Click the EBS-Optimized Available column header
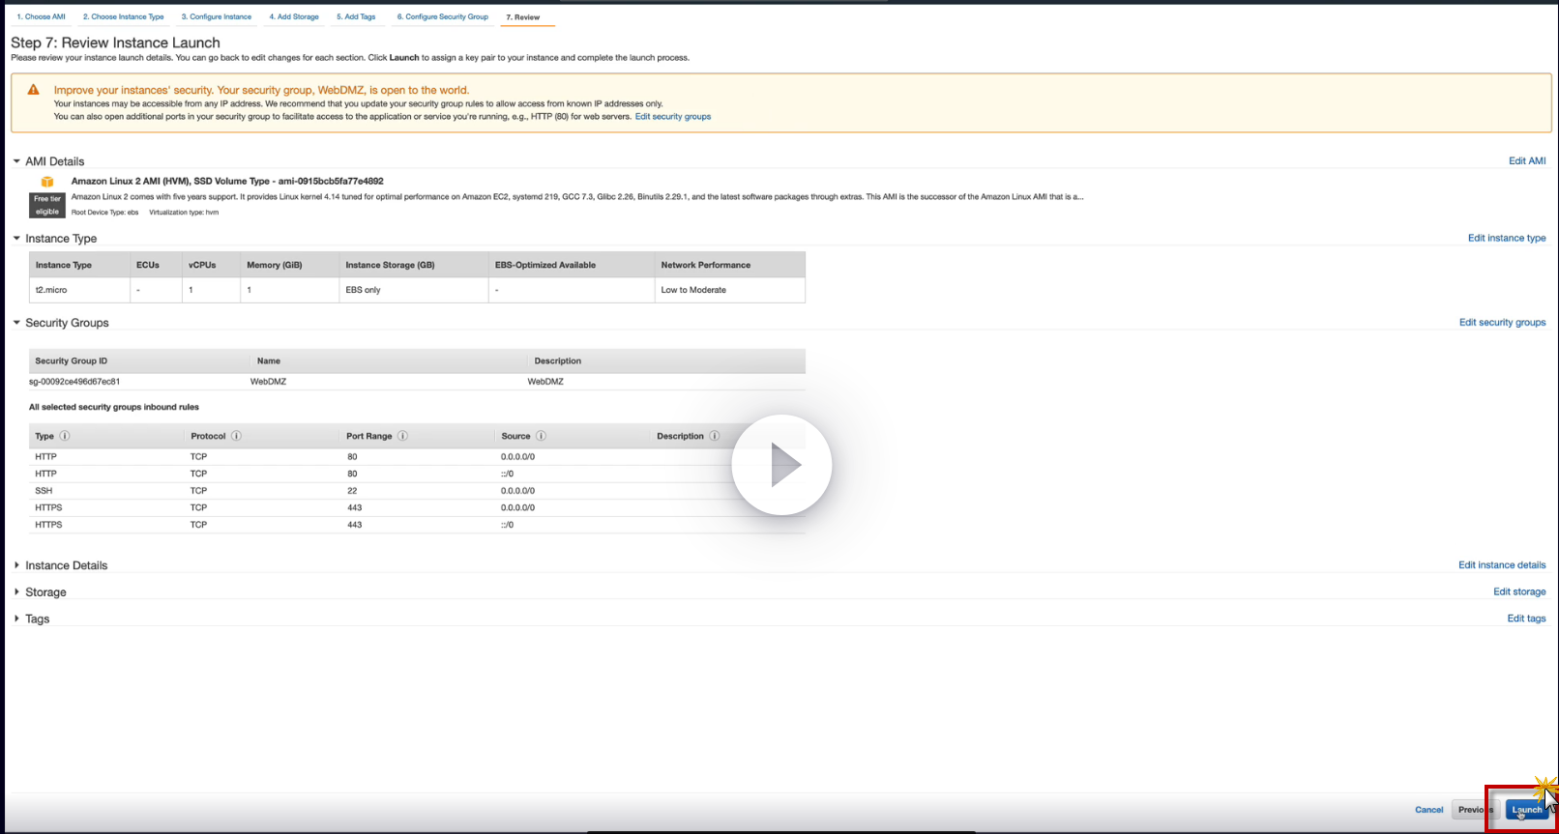 tap(571, 265)
